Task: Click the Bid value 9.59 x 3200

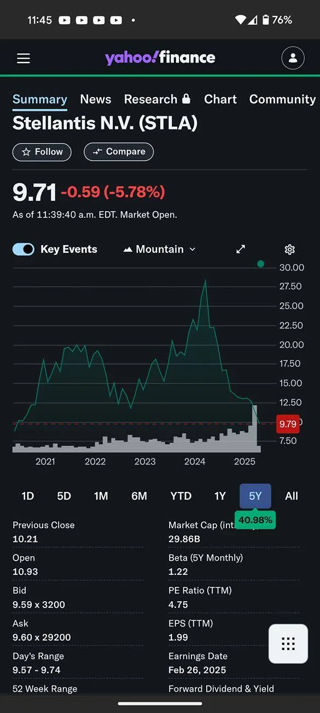Action: click(x=39, y=604)
